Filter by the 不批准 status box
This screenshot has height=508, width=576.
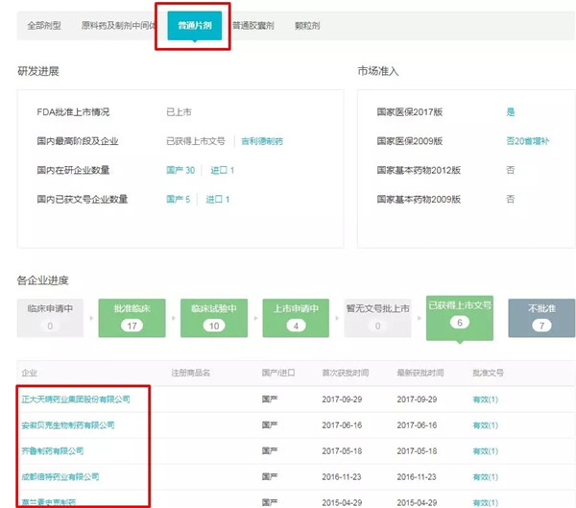coord(541,318)
